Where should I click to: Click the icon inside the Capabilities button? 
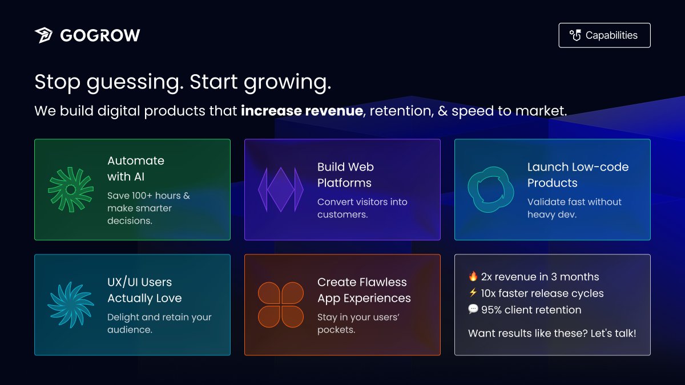point(575,35)
